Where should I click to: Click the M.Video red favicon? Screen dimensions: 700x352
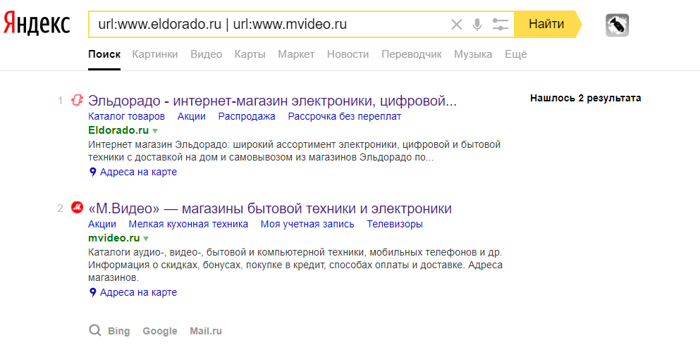point(78,207)
